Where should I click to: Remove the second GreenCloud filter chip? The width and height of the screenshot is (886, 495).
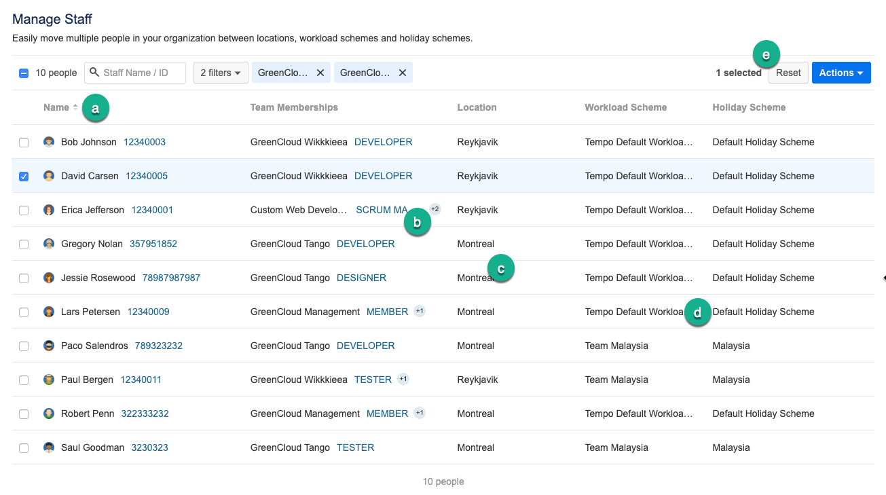(403, 73)
